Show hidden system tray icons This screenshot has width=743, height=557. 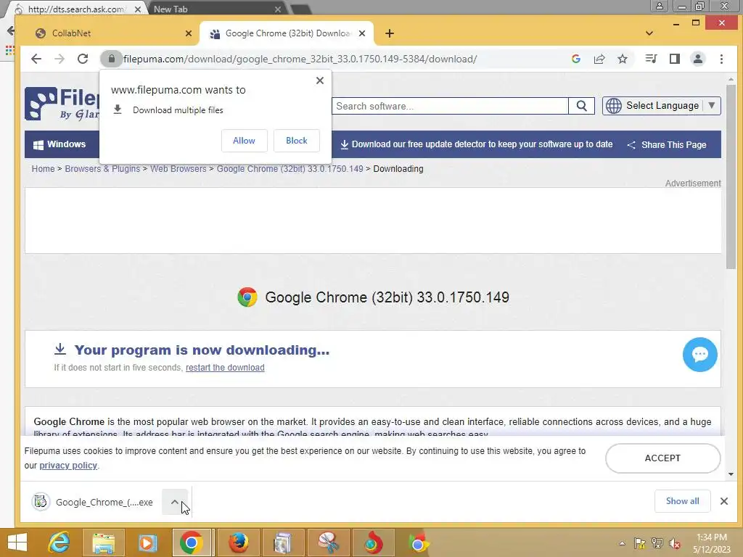622,543
